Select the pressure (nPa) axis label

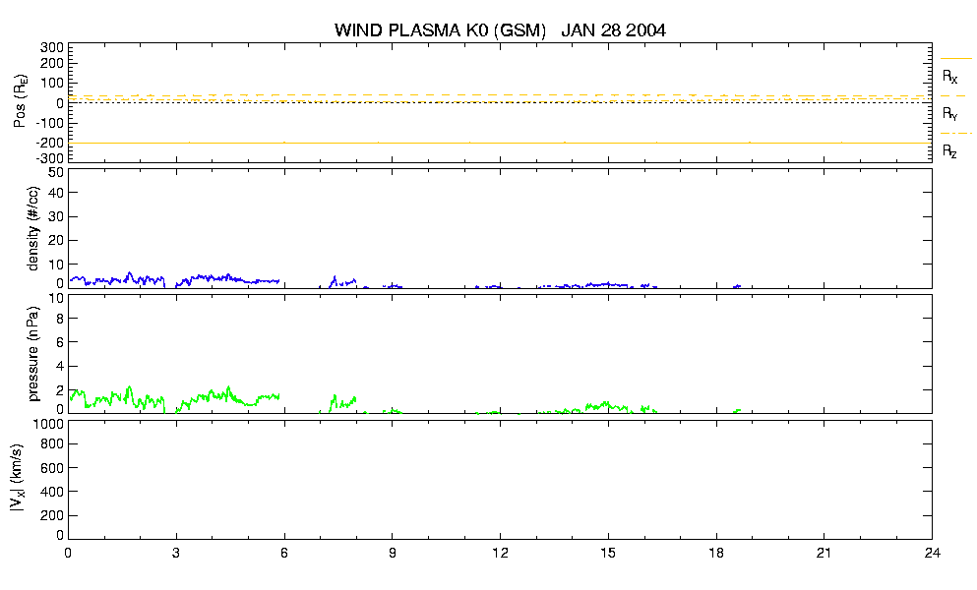(x=33, y=354)
